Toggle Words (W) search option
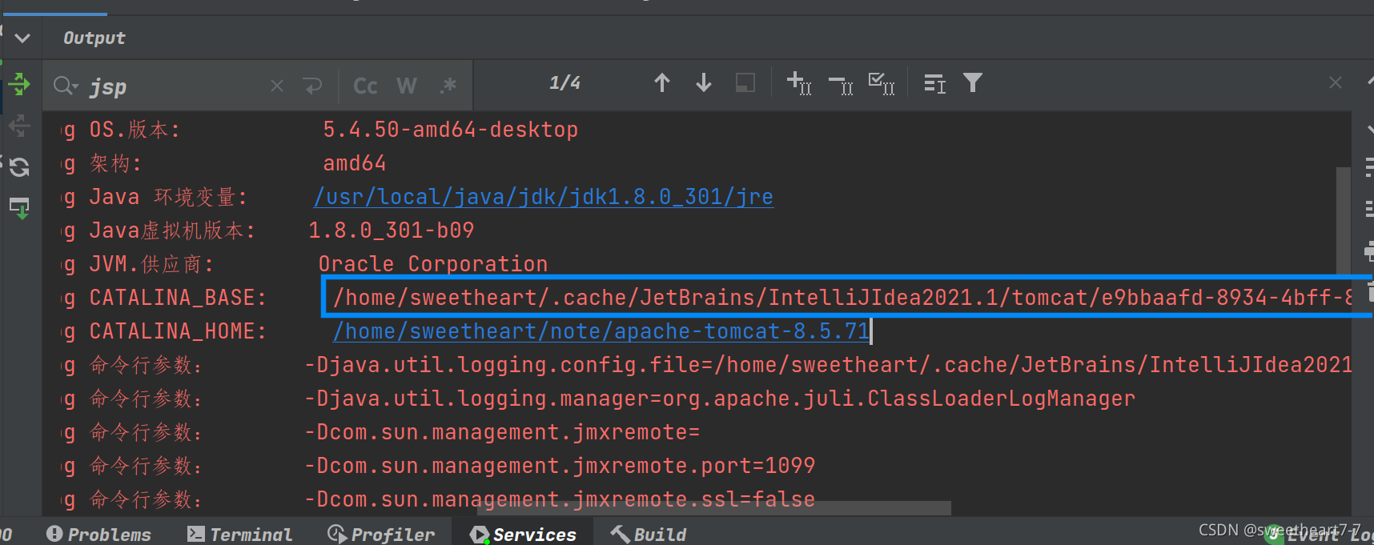1374x545 pixels. coord(407,86)
